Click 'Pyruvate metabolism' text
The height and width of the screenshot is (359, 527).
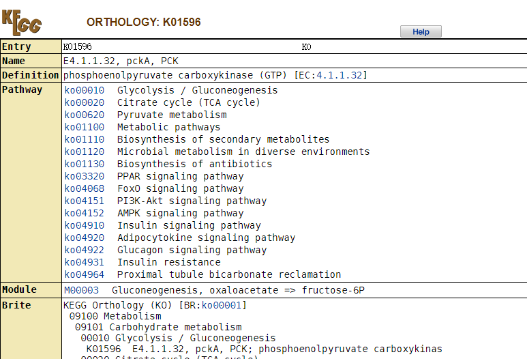tap(172, 115)
